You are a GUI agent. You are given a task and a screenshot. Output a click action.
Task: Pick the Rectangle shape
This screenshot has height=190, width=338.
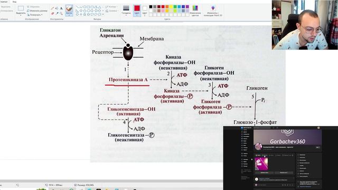point(88,7)
